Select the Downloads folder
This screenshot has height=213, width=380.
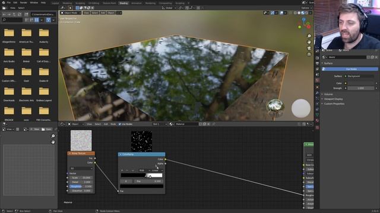pos(9,93)
